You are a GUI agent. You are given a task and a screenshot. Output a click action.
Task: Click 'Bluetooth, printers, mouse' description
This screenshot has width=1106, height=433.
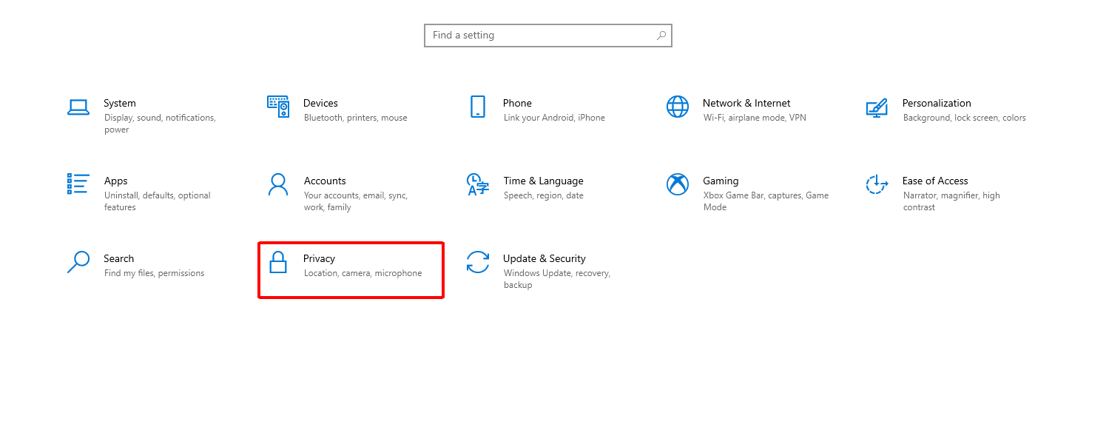point(356,118)
